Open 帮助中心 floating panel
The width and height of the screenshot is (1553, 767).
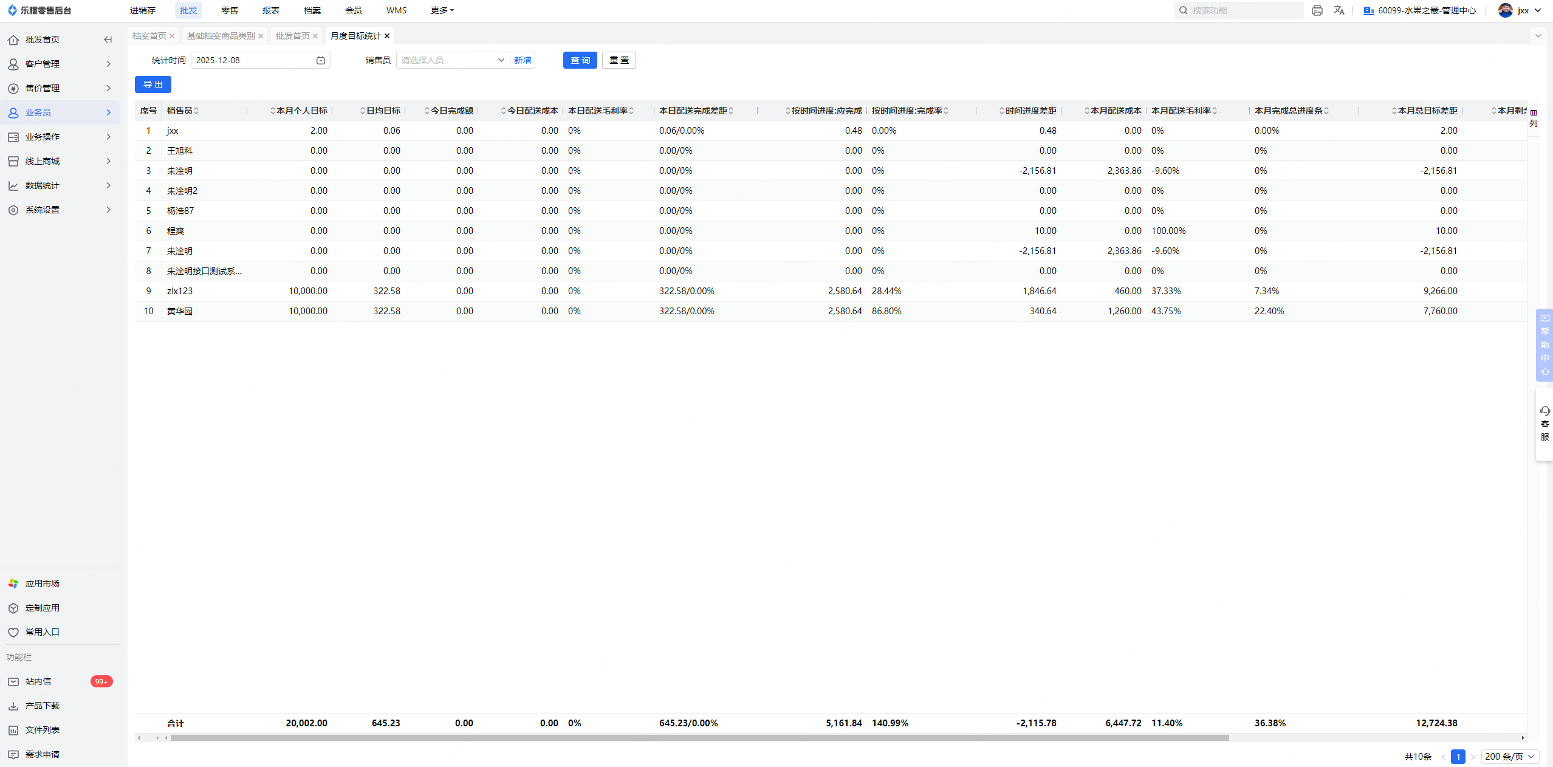click(x=1544, y=345)
